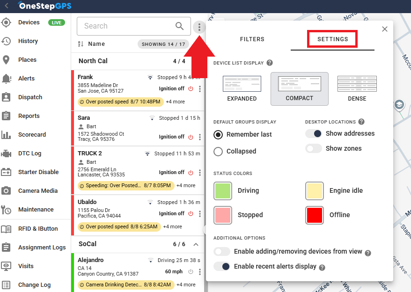Open the three-dot menu beside search

click(199, 27)
